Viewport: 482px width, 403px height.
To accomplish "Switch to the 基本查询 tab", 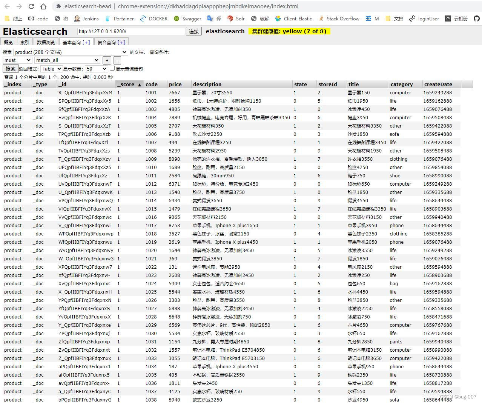I will 71,42.
